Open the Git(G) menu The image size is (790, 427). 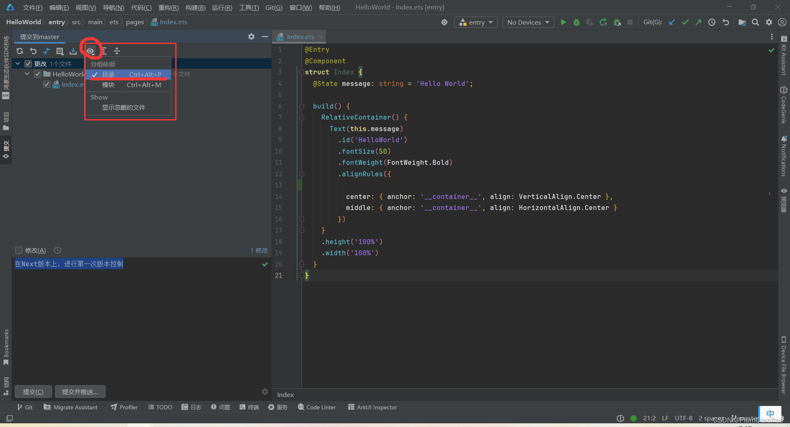274,7
